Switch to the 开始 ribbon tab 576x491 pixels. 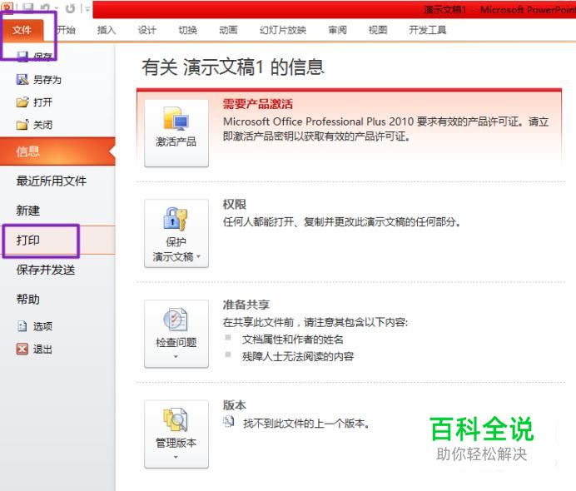(x=67, y=30)
